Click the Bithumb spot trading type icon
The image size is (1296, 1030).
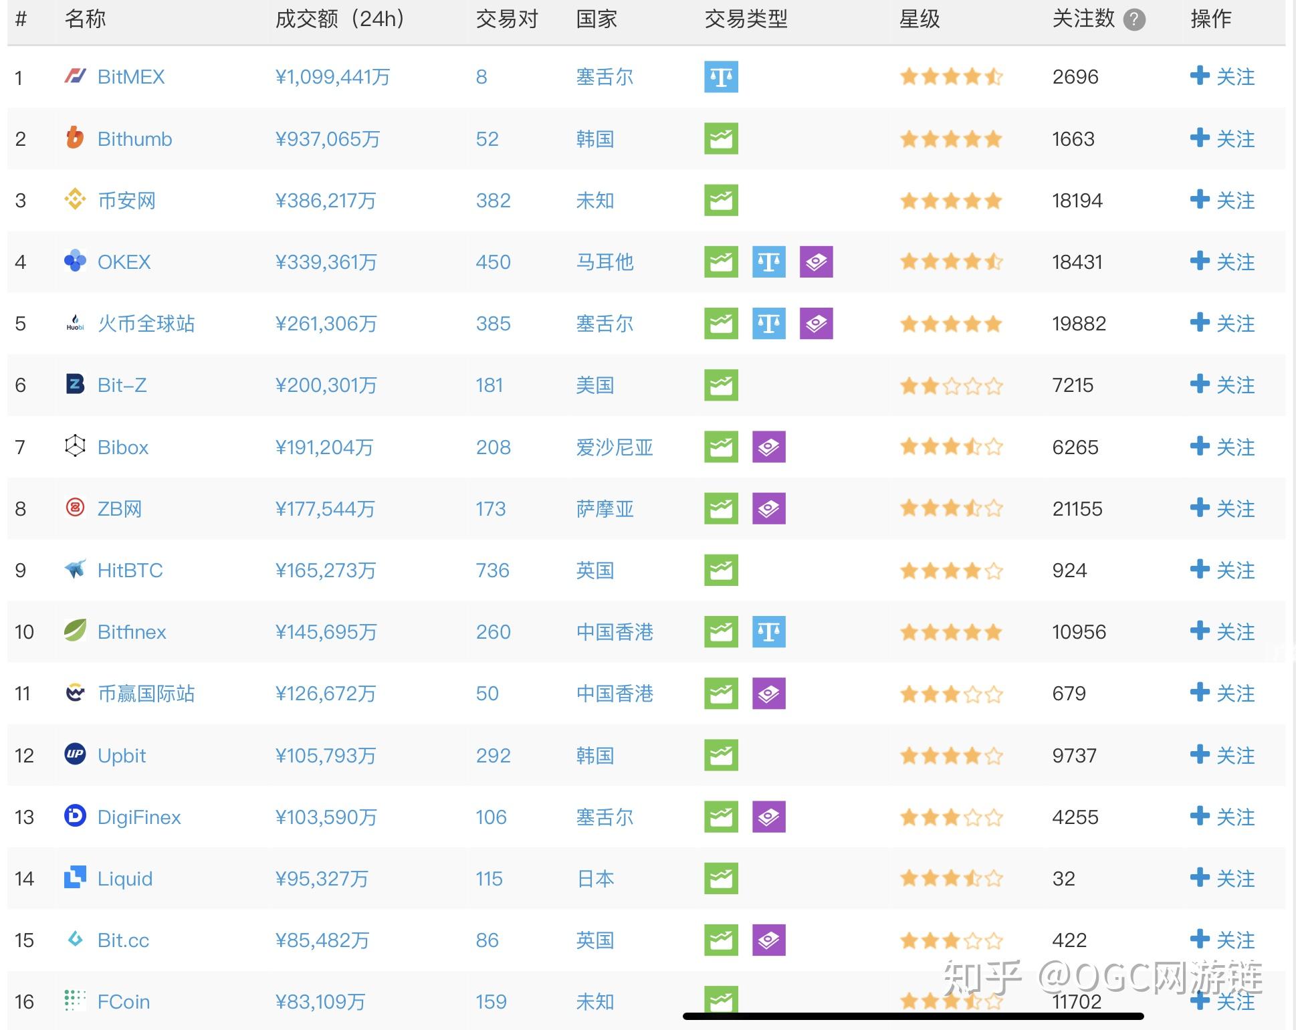721,138
